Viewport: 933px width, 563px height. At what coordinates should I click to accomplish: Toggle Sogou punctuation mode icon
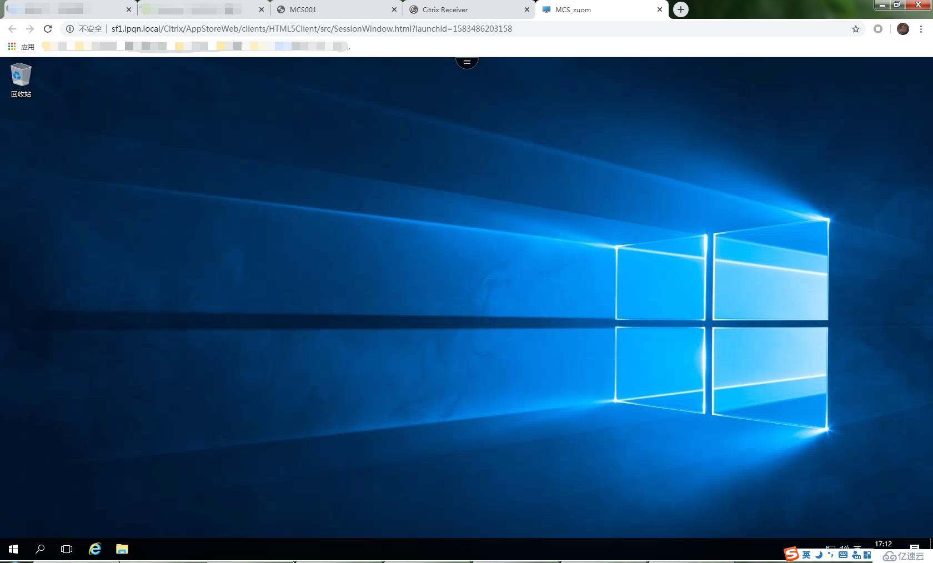point(831,555)
